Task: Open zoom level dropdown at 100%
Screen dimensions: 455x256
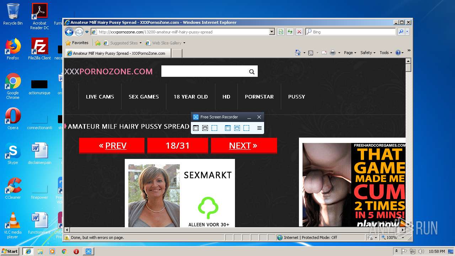Action: [403, 238]
